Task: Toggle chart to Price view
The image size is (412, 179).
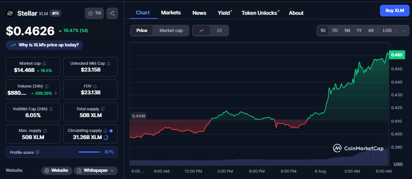Action: (x=142, y=30)
